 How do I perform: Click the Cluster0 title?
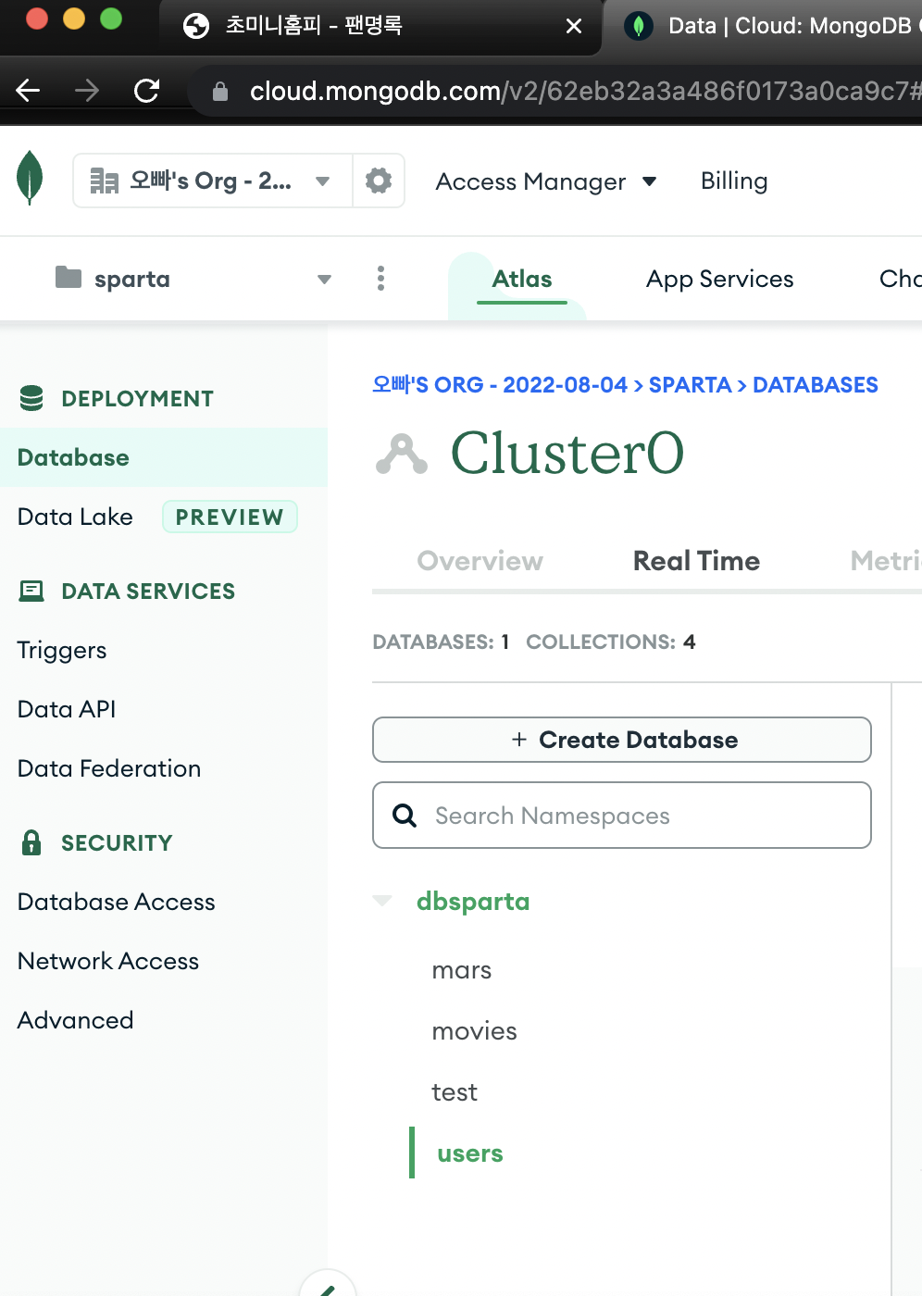point(567,453)
